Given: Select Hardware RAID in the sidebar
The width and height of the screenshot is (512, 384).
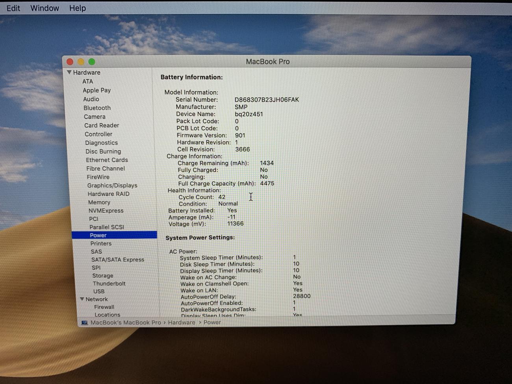Looking at the screenshot, I should click(108, 194).
